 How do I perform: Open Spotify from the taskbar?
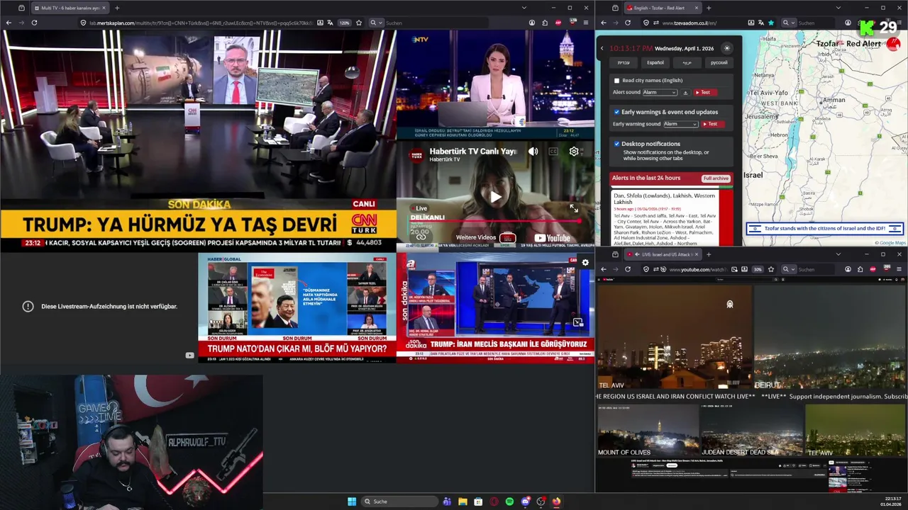pyautogui.click(x=509, y=501)
